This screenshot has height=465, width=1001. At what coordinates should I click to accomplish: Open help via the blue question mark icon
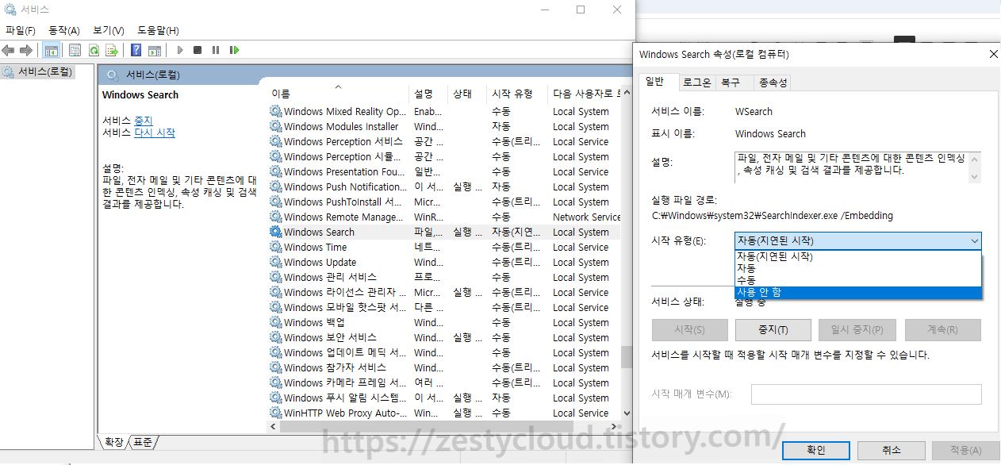[x=136, y=50]
